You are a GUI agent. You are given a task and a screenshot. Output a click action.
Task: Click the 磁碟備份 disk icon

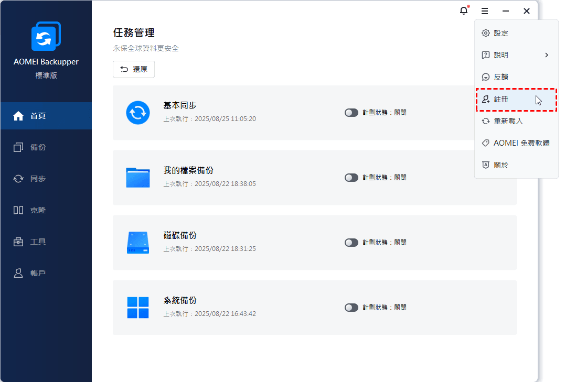click(x=138, y=243)
